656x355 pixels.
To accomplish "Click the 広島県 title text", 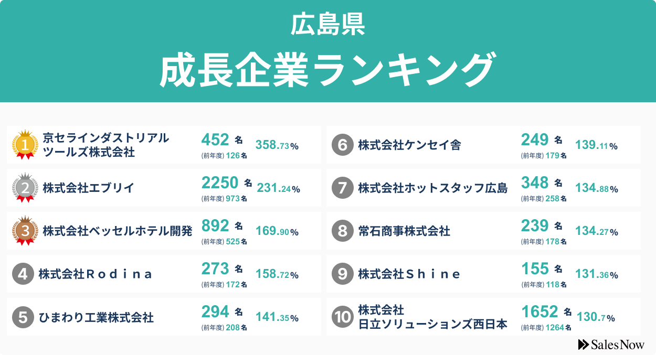I will coord(327,26).
